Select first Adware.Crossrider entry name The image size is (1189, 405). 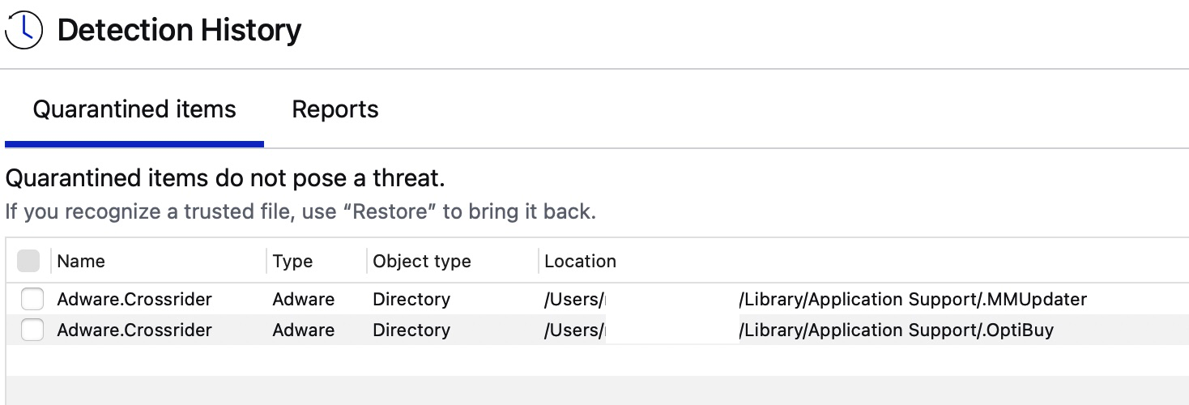(134, 300)
